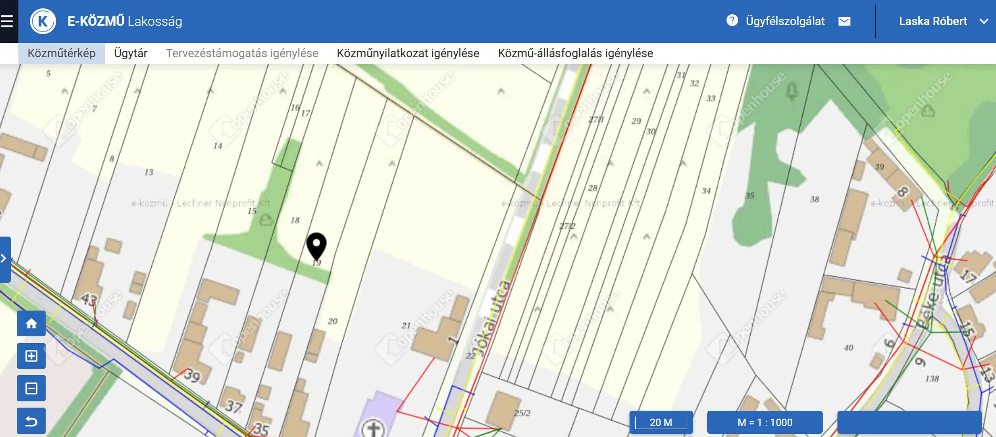
Task: Click parcel number 25/2 on the map
Action: 522,413
